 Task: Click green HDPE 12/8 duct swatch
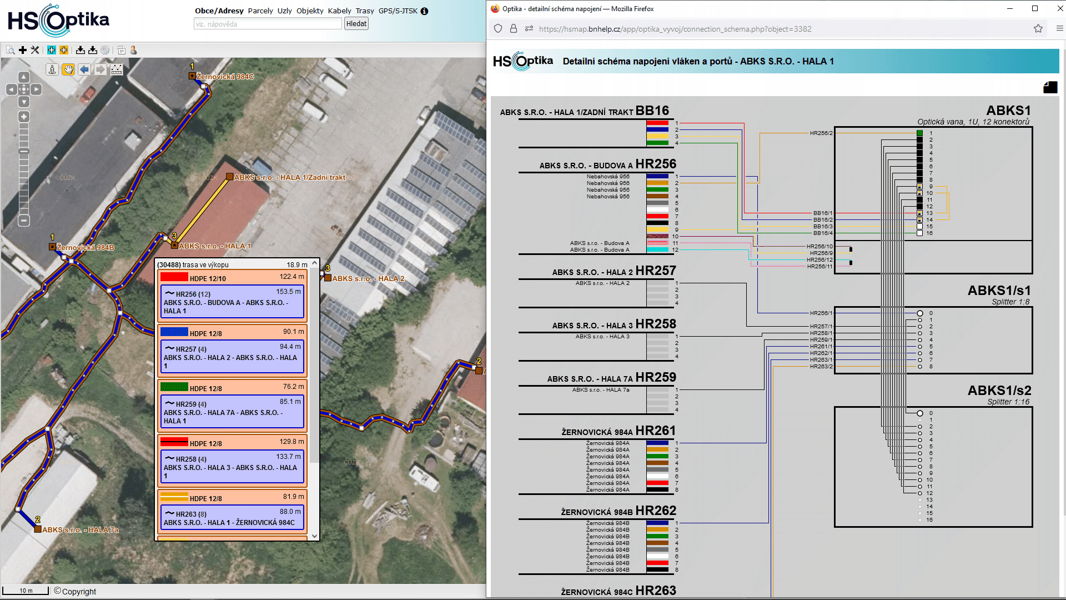(x=174, y=387)
